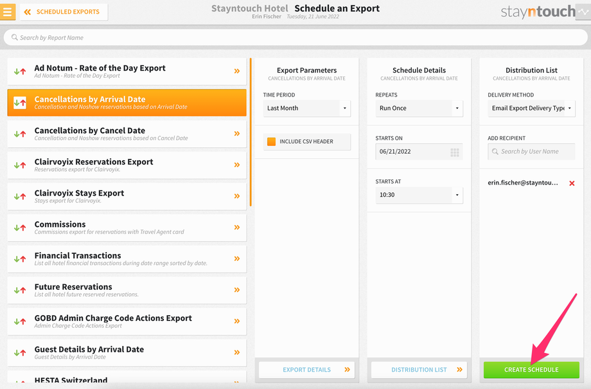The image size is (591, 389).
Task: Expand Cancellations by Cancel Date chevron
Action: (236, 134)
